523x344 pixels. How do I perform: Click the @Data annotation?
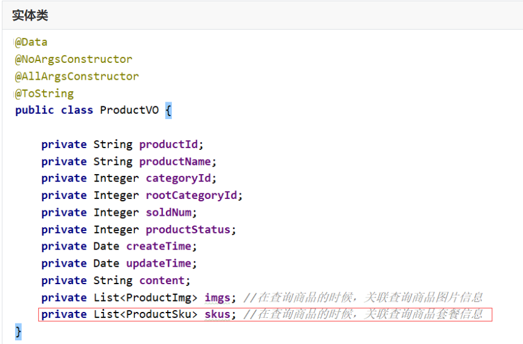tap(31, 42)
